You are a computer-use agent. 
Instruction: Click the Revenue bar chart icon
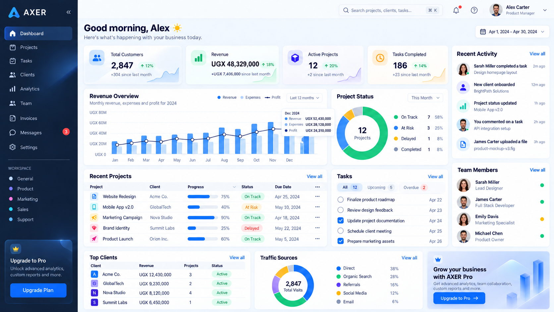click(198, 58)
